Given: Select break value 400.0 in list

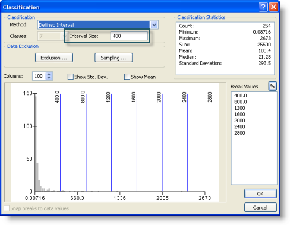Looking at the screenshot, I should point(241,96).
